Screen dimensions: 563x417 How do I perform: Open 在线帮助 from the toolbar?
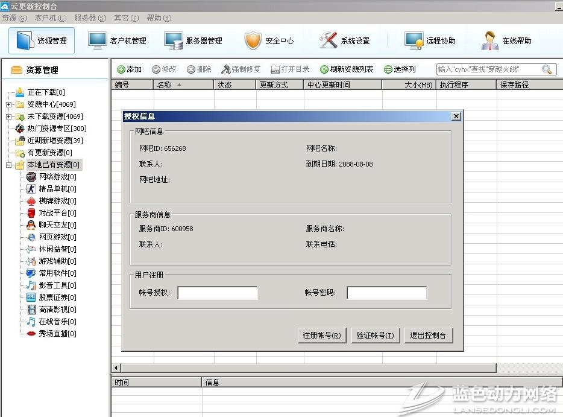point(490,41)
